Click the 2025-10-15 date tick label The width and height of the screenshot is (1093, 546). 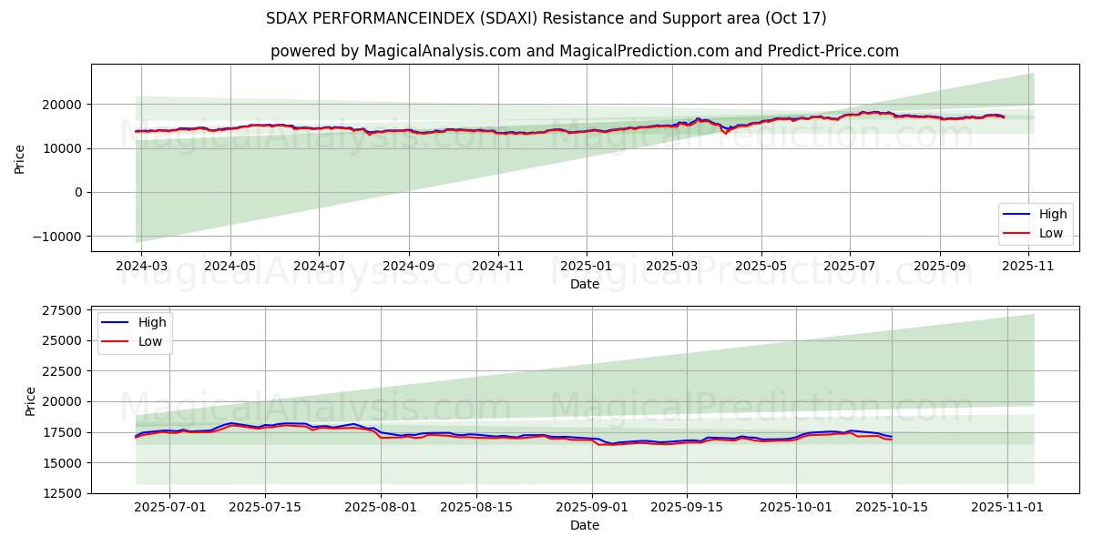(x=892, y=509)
